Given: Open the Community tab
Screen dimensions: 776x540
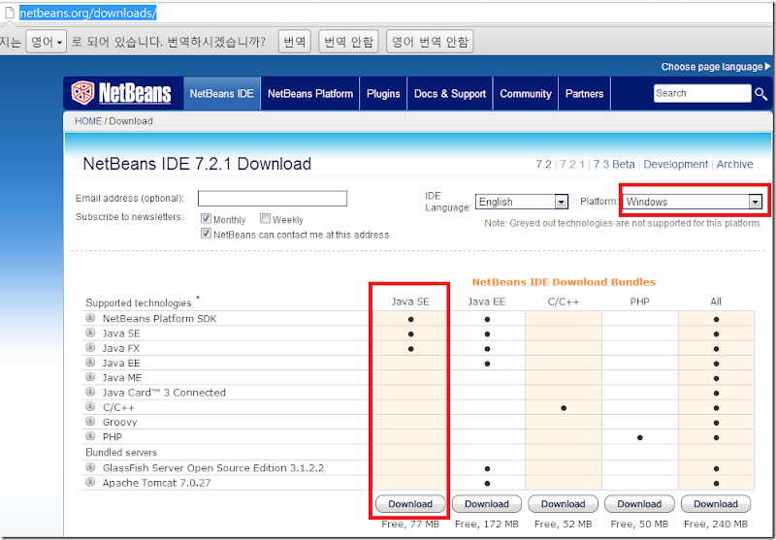Looking at the screenshot, I should click(526, 93).
